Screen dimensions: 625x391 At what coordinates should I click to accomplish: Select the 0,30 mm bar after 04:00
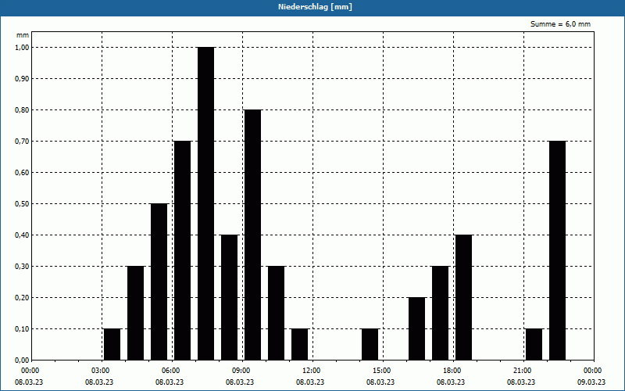(x=135, y=313)
